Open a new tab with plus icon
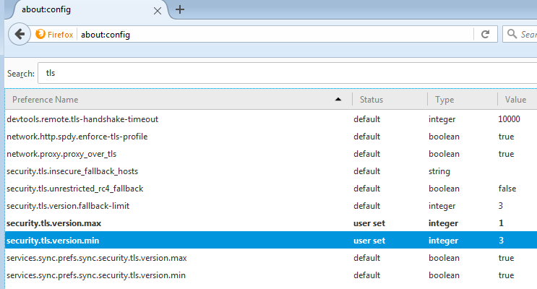Image resolution: width=537 pixels, height=289 pixels. click(180, 9)
